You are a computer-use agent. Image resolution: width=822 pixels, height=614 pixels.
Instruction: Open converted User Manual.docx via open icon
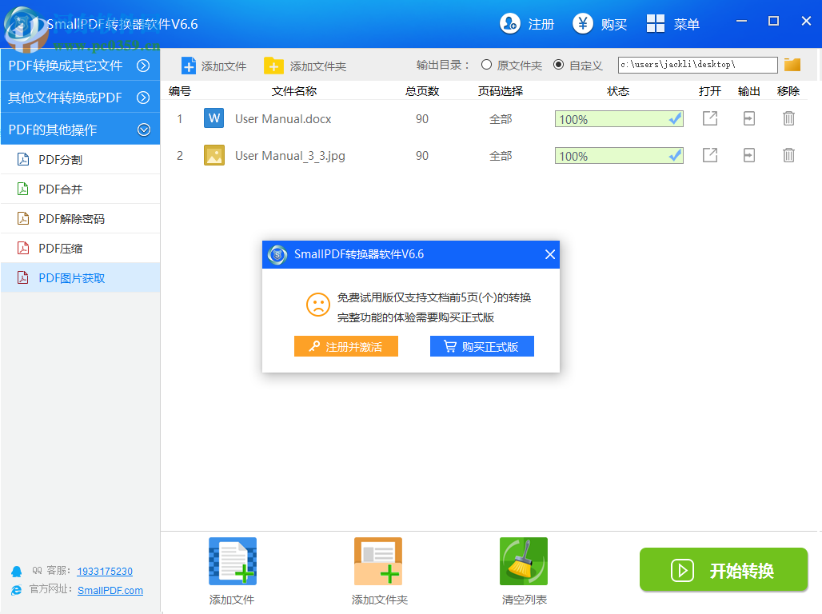tap(710, 118)
